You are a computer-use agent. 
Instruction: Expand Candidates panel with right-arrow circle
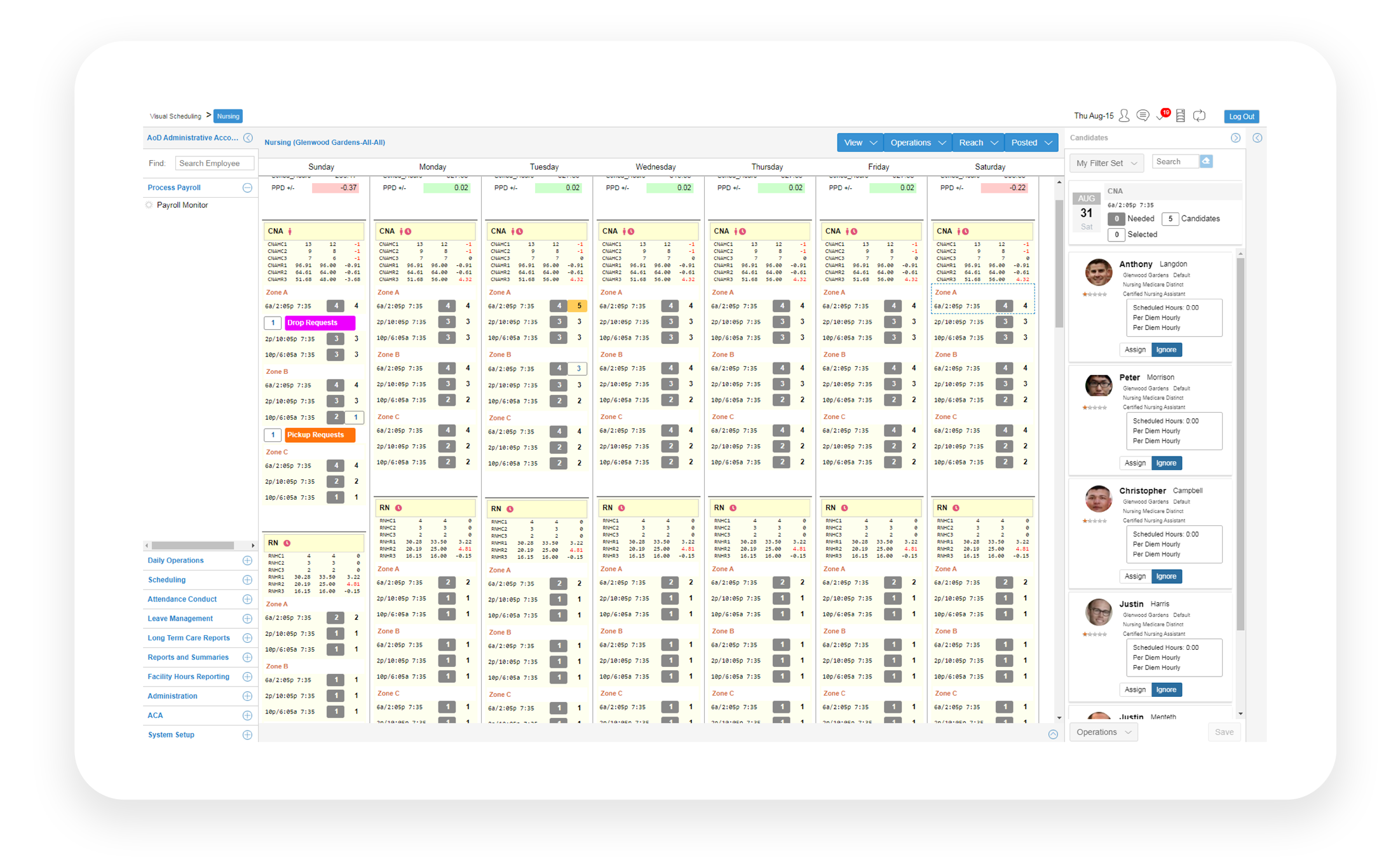pos(1235,138)
